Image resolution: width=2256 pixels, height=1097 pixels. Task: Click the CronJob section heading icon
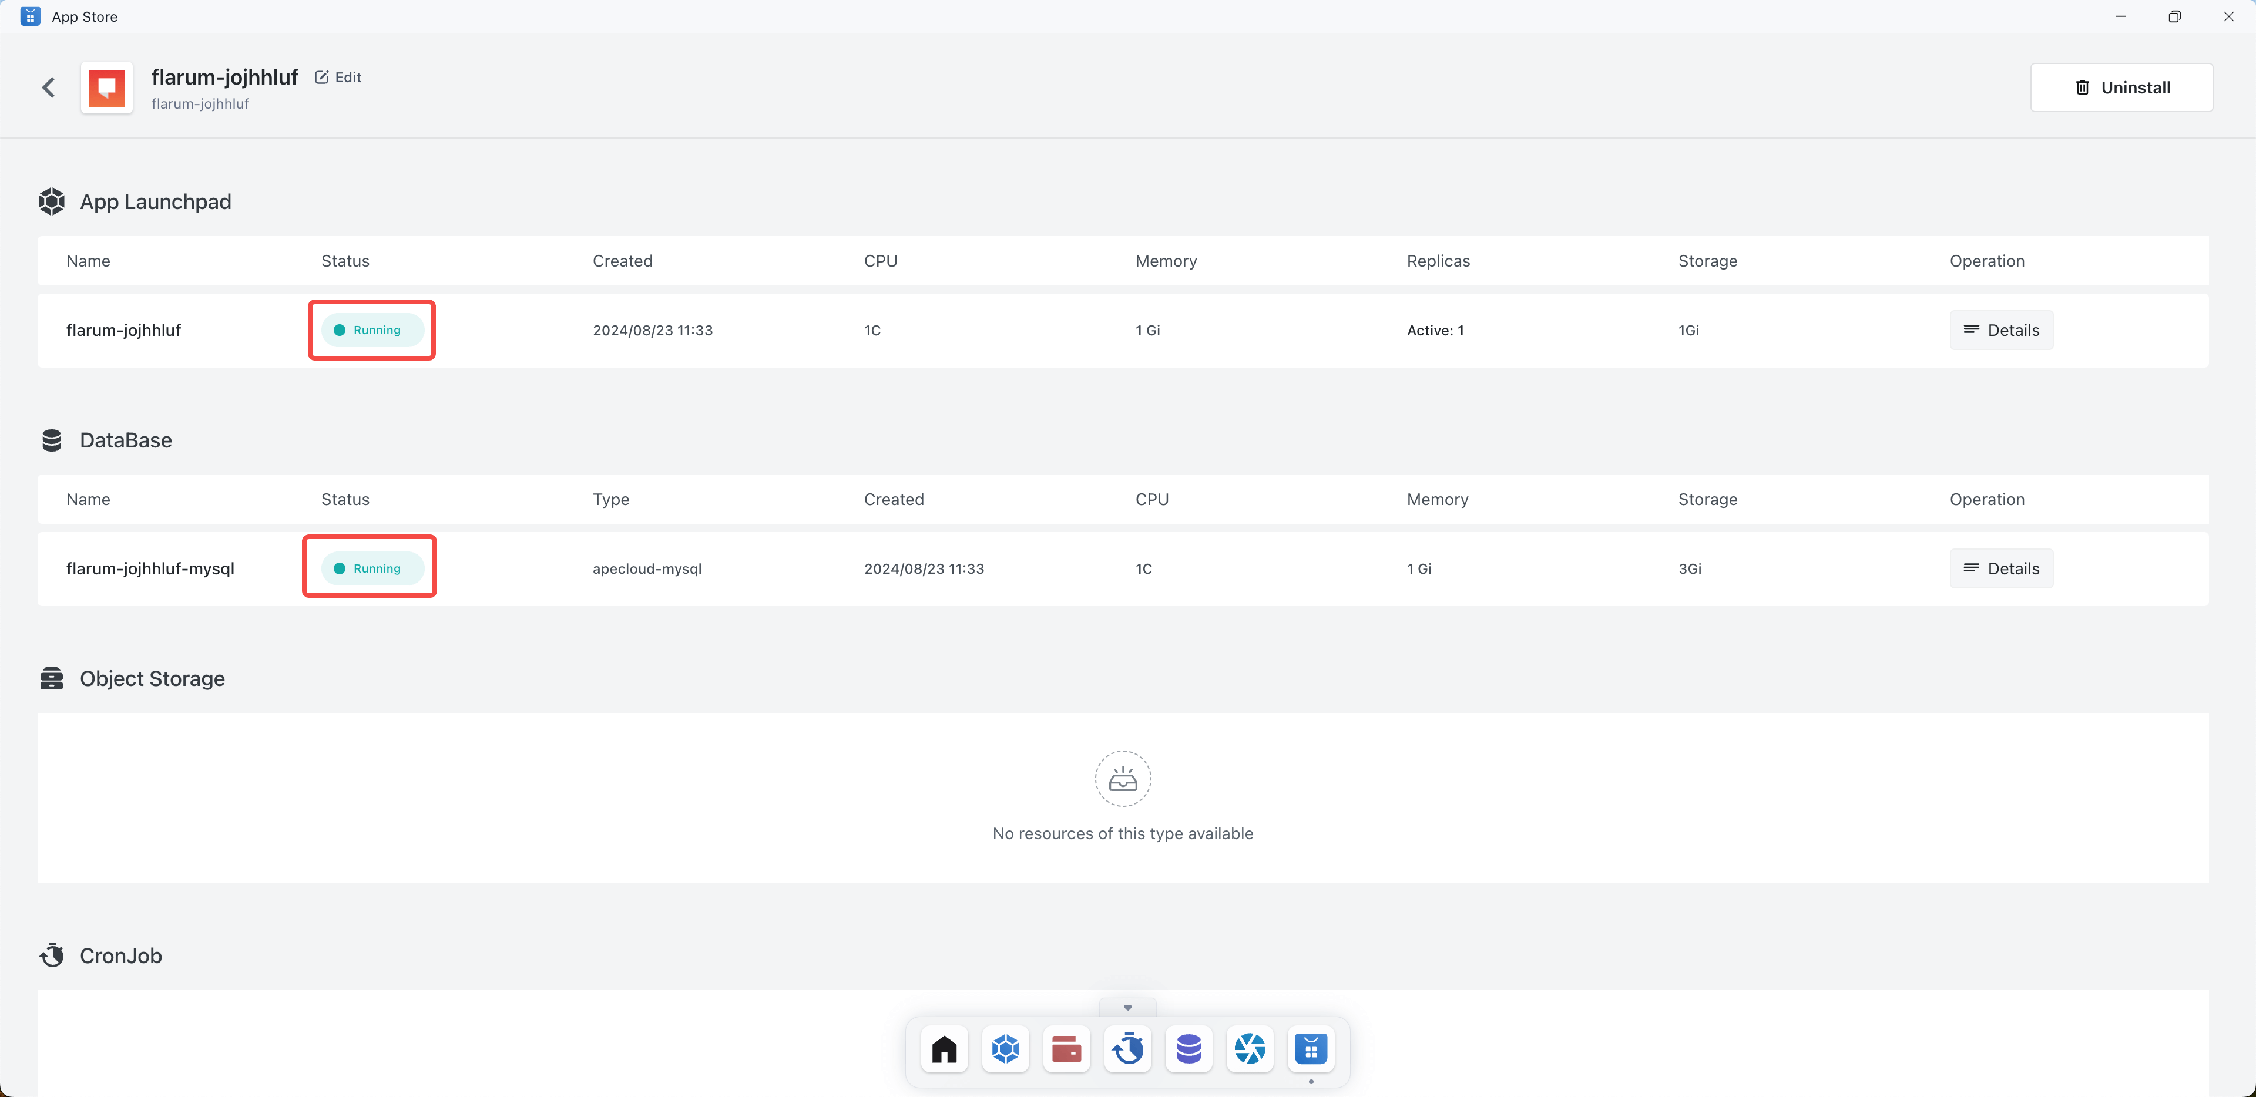pos(52,955)
